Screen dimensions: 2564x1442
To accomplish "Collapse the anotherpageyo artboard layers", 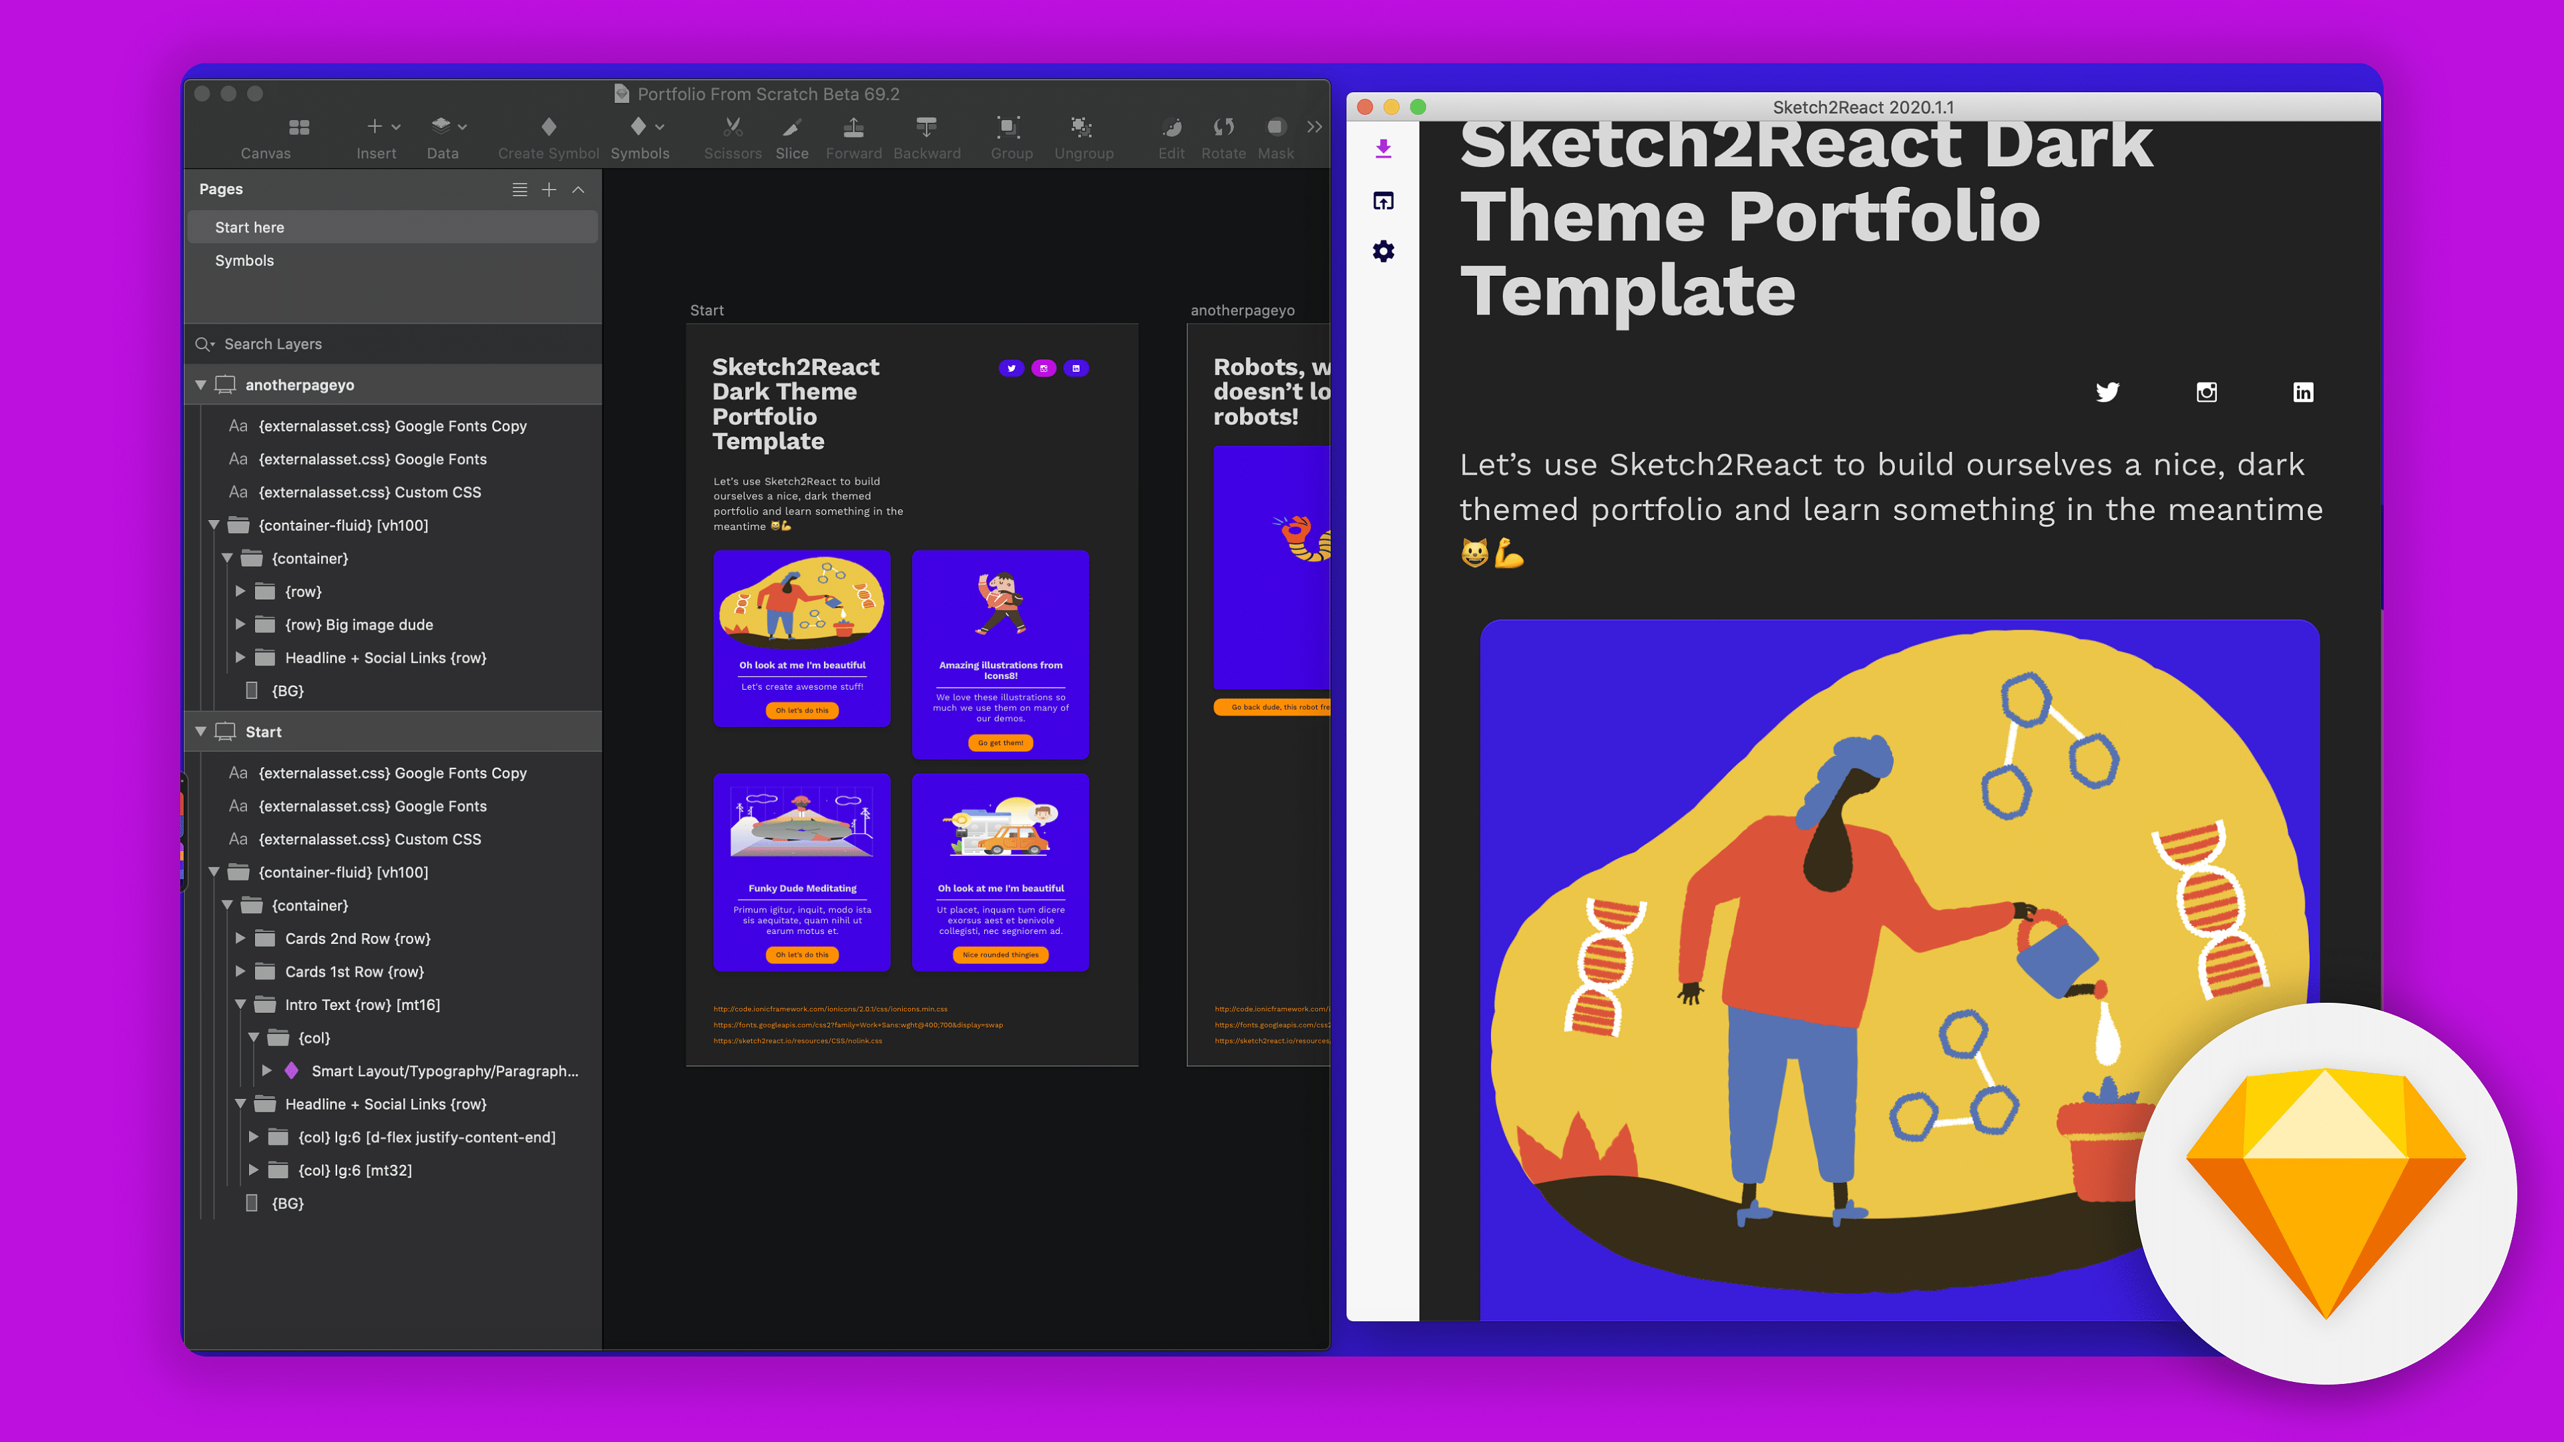I will pyautogui.click(x=201, y=385).
